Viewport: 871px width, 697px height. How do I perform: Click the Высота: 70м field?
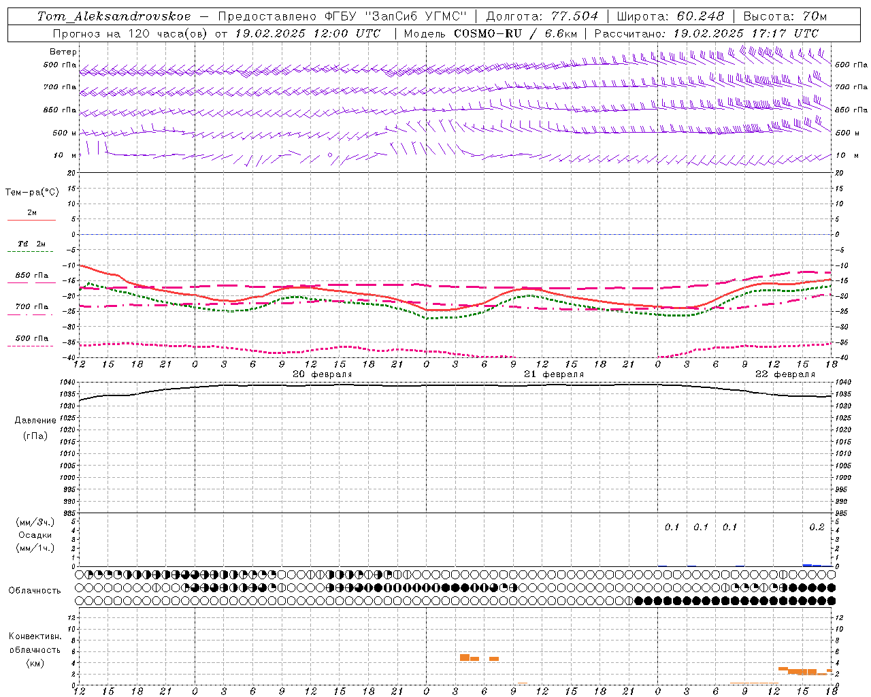785,16
